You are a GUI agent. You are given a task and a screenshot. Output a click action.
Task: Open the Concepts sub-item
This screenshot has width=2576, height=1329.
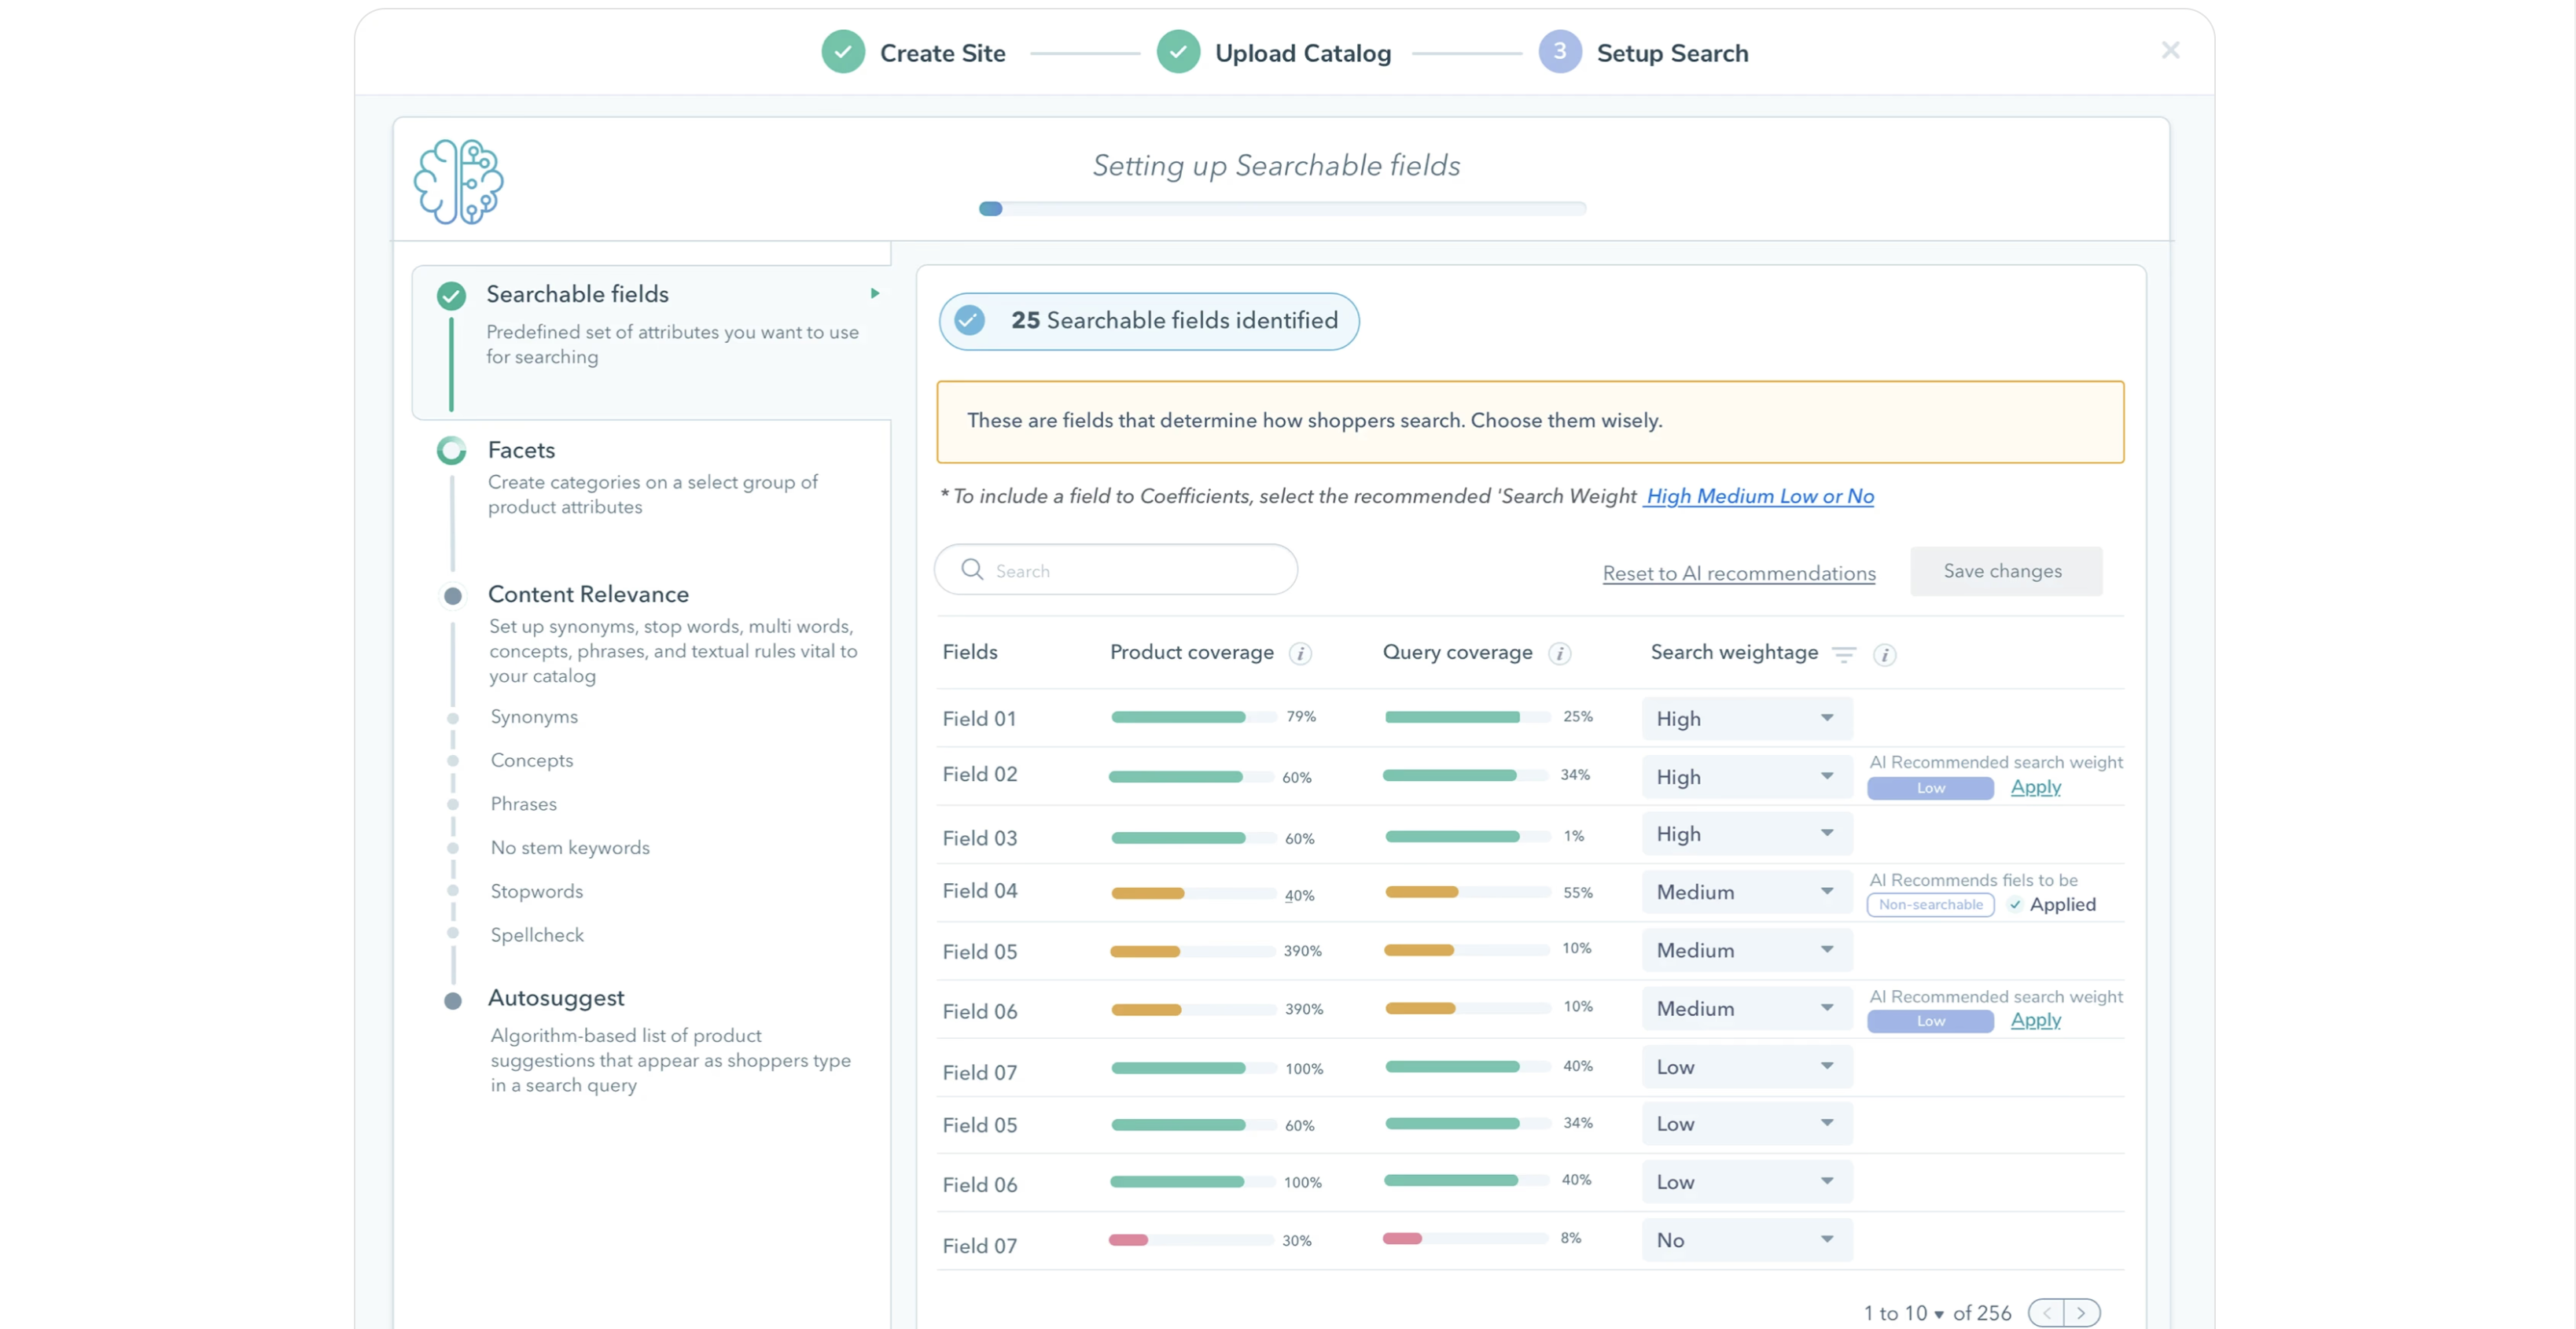(x=532, y=760)
